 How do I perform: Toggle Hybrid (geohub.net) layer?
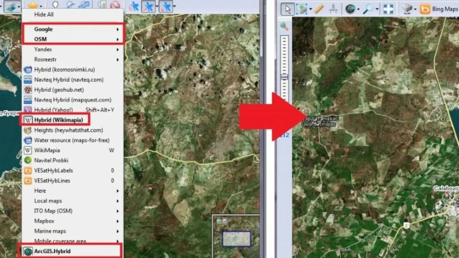tap(73, 90)
